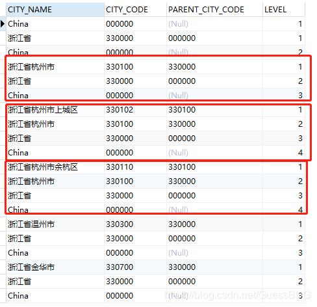Click parent code 330000 in the 金华市 row

tap(214, 267)
